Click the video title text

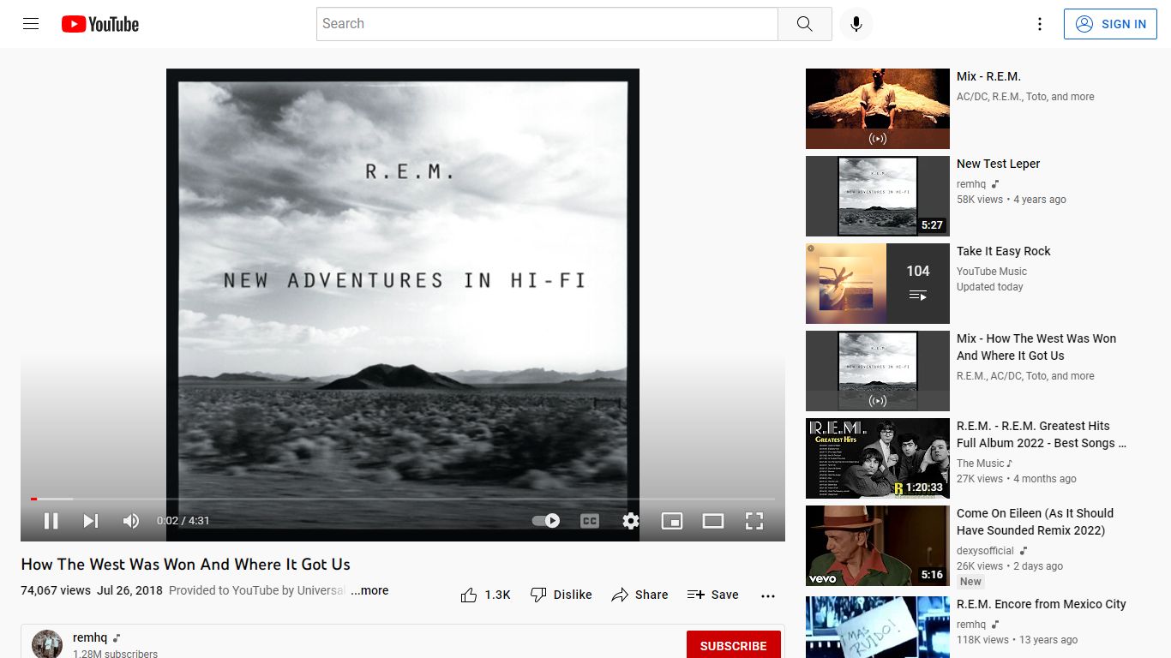[186, 565]
